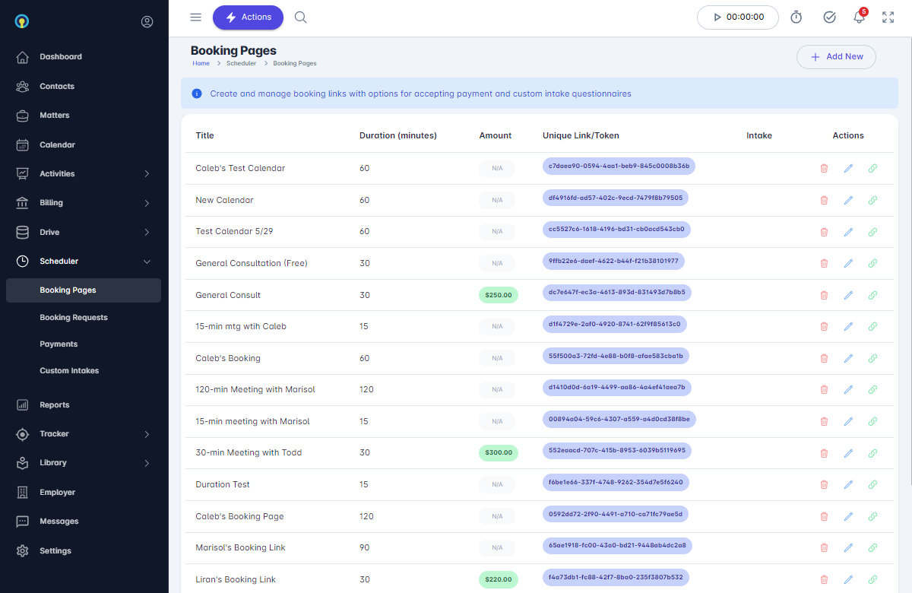Copy link for Caleb's Test Calendar
The width and height of the screenshot is (912, 593).
click(872, 168)
